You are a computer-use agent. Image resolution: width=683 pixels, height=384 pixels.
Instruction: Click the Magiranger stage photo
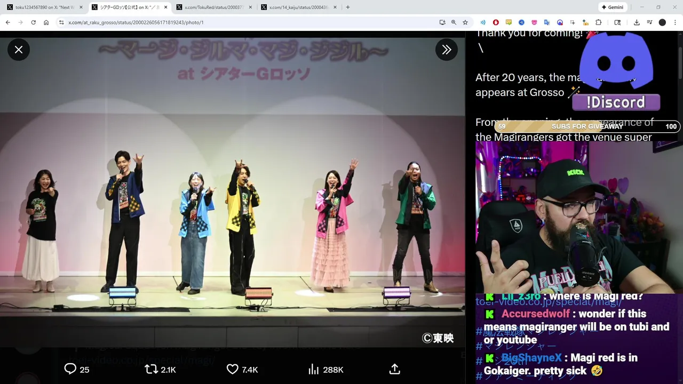coord(233,194)
